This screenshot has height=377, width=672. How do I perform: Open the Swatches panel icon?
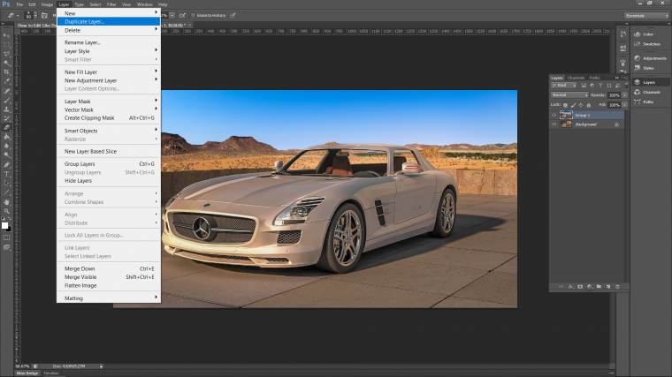point(638,44)
